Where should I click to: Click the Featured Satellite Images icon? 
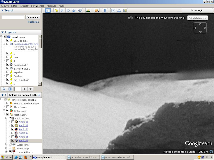pyautogui.click(x=11, y=103)
